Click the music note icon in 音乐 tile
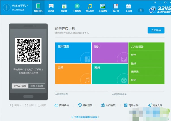 tap(87, 80)
